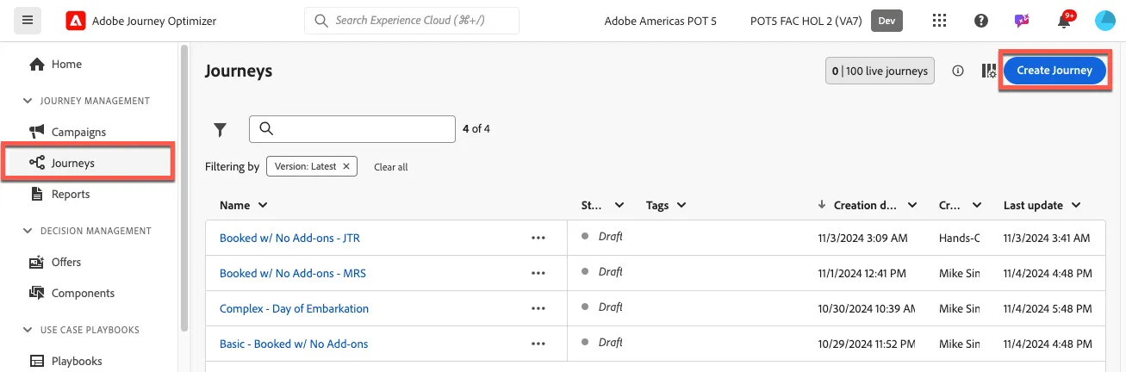1126x372 pixels.
Task: Click the 0 | 100 live journeys indicator
Action: [880, 71]
